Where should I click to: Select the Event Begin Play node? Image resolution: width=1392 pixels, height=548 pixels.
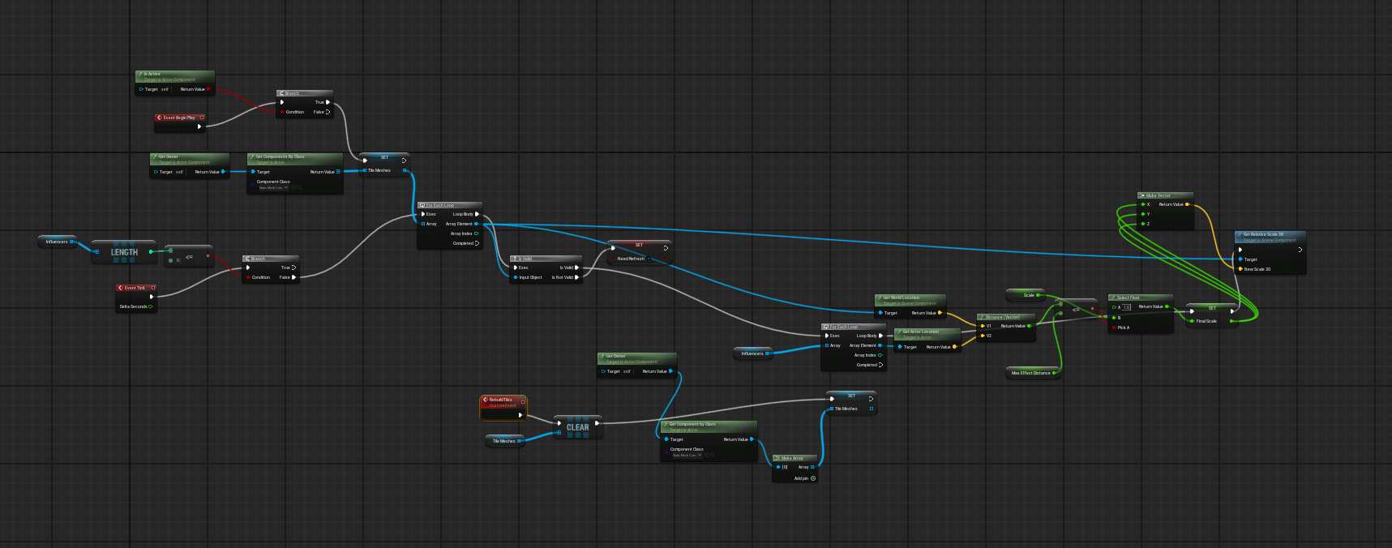(x=179, y=118)
